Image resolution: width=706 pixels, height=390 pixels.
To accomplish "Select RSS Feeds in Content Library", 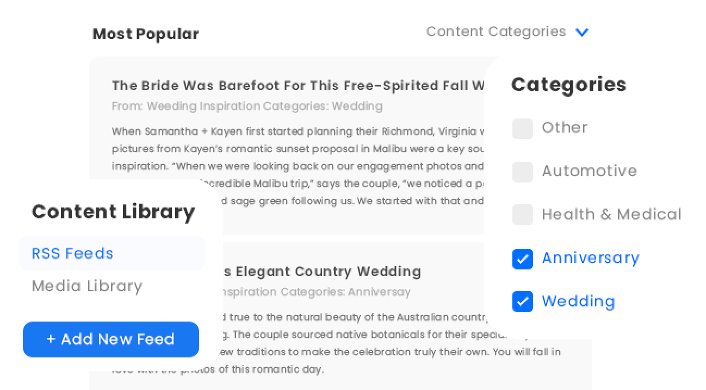I will click(x=112, y=253).
